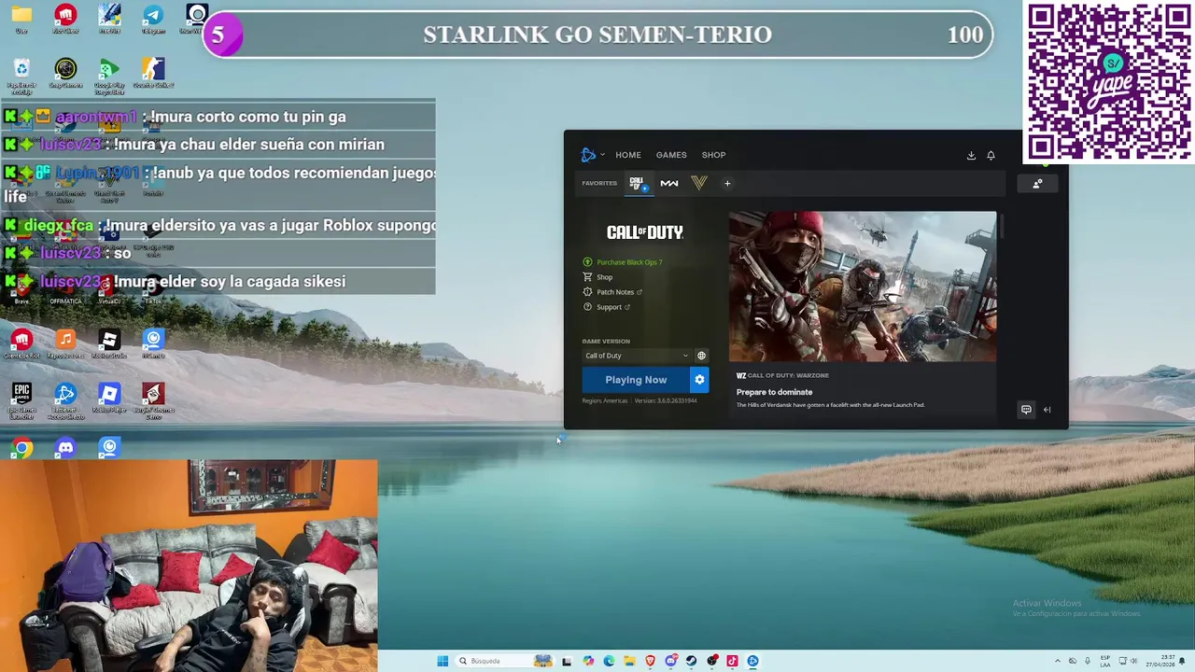The width and height of the screenshot is (1195, 672).
Task: Select the Call of Duty favorite tab
Action: point(638,183)
